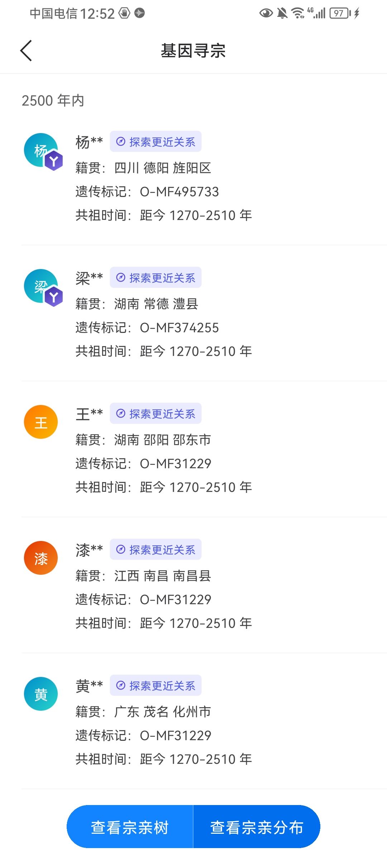The height and width of the screenshot is (861, 387).
Task: Select genetic marker O-MF495733
Action: (x=179, y=192)
